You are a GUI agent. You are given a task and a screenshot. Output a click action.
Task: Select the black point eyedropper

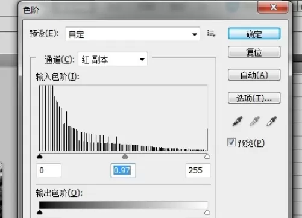tap(238, 121)
